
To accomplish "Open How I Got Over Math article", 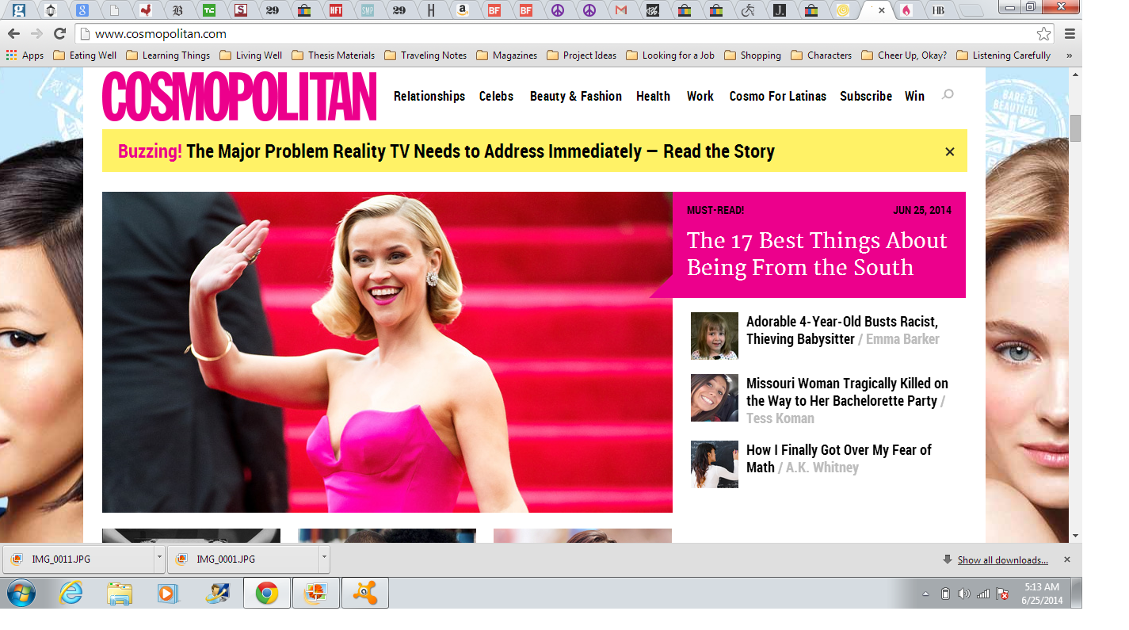I will 838,459.
